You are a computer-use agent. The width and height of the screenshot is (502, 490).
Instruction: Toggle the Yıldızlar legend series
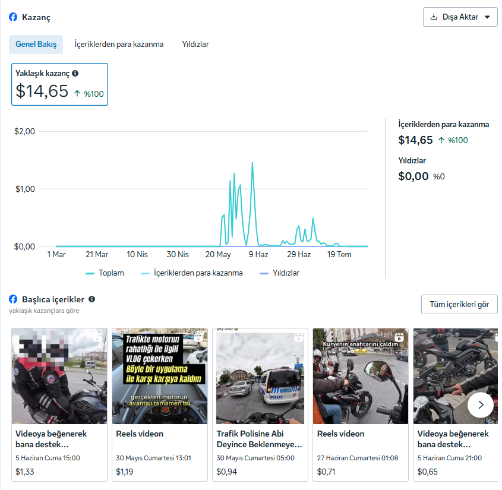[279, 273]
